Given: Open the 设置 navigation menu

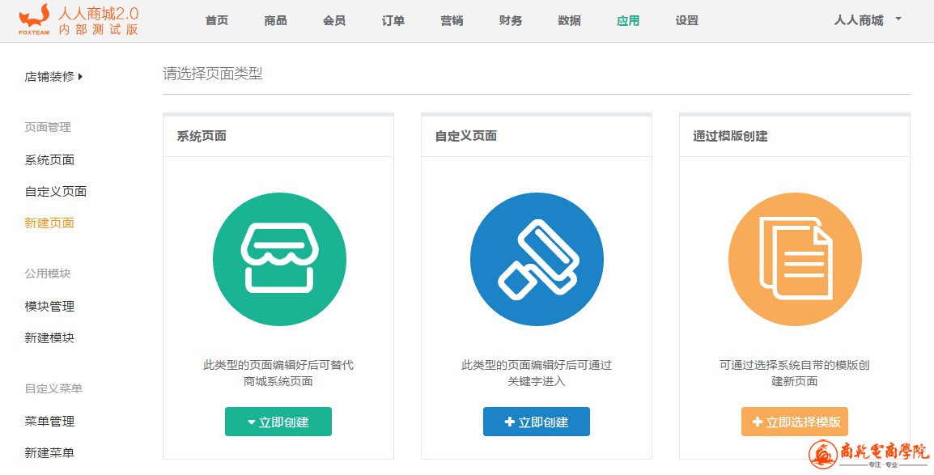Looking at the screenshot, I should coord(687,20).
